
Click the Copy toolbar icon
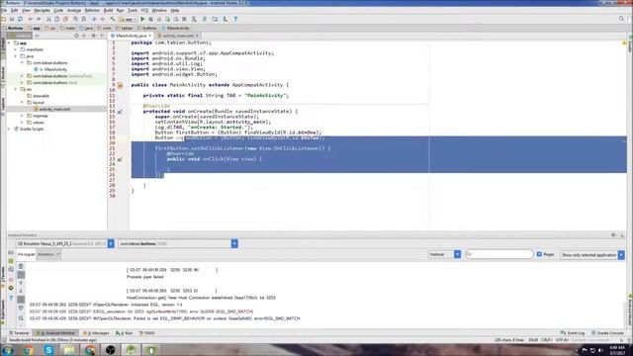pos(57,19)
